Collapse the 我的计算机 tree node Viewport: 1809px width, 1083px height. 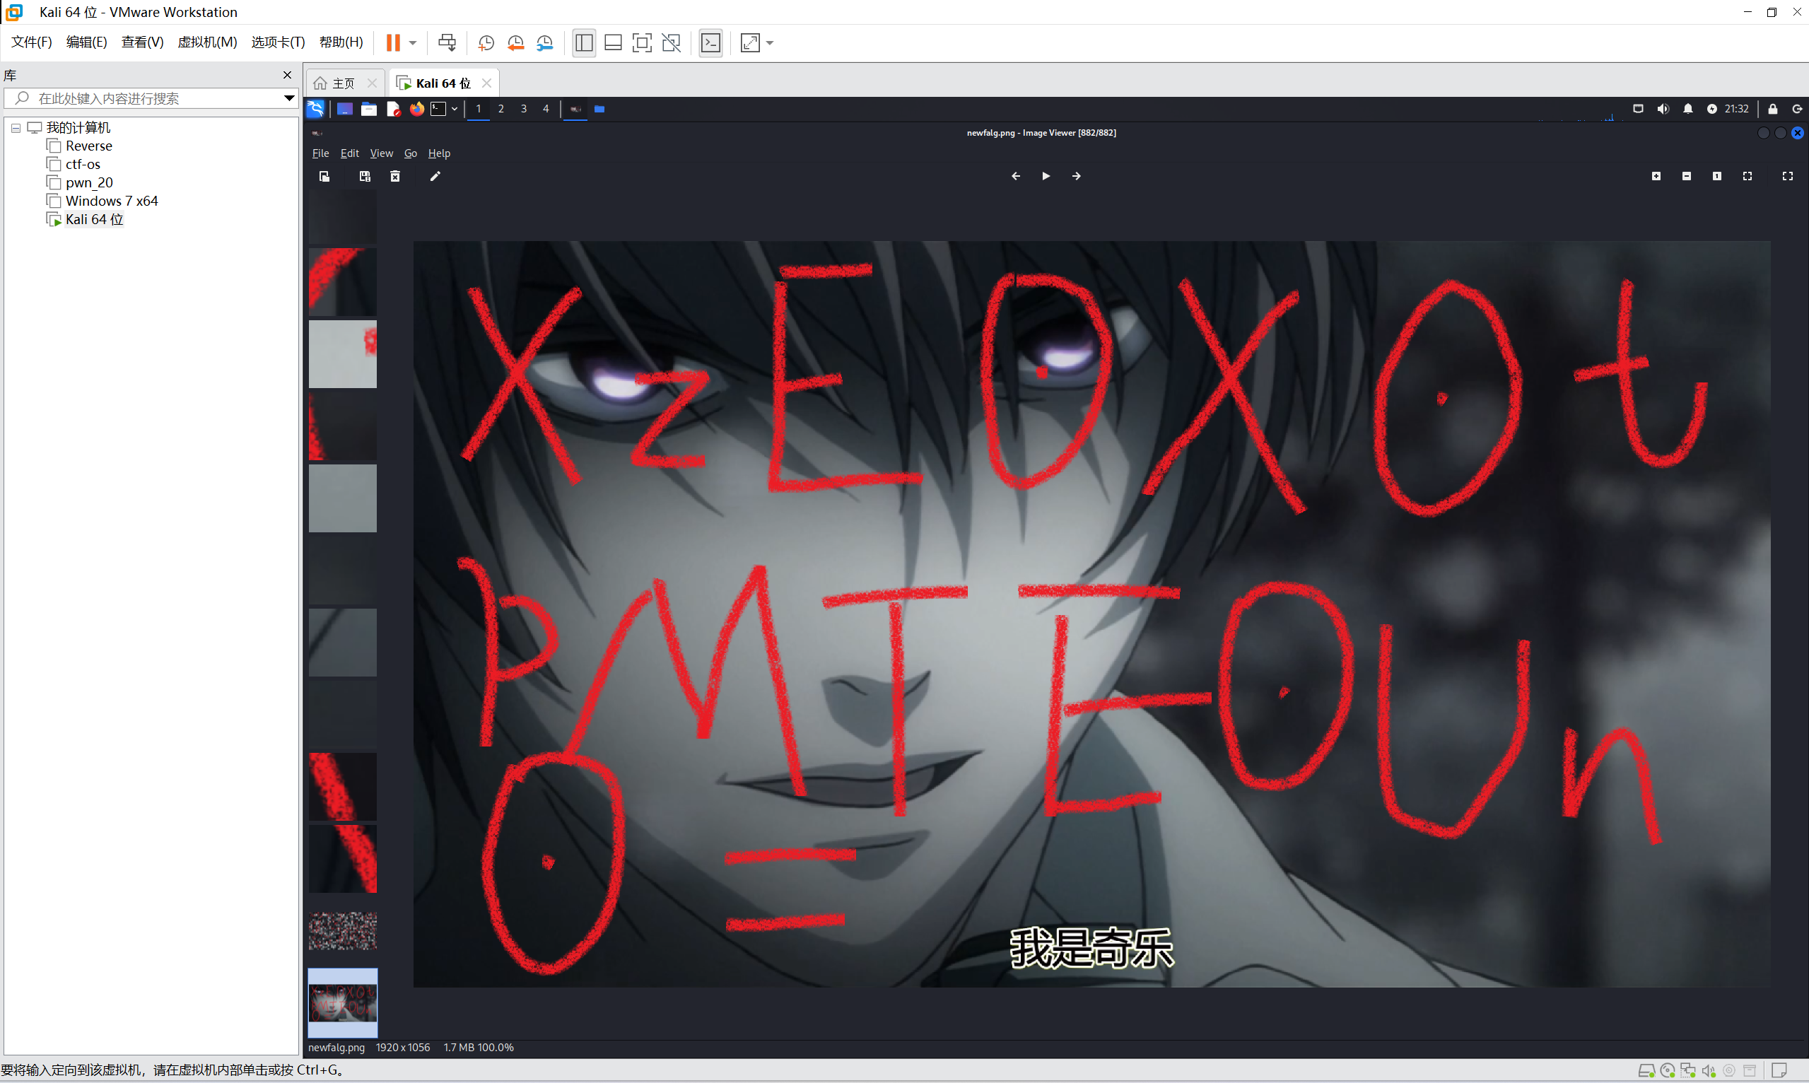pyautogui.click(x=16, y=129)
